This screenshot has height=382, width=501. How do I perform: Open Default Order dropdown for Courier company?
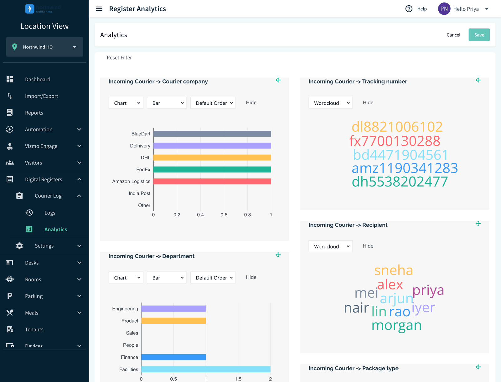[213, 103]
